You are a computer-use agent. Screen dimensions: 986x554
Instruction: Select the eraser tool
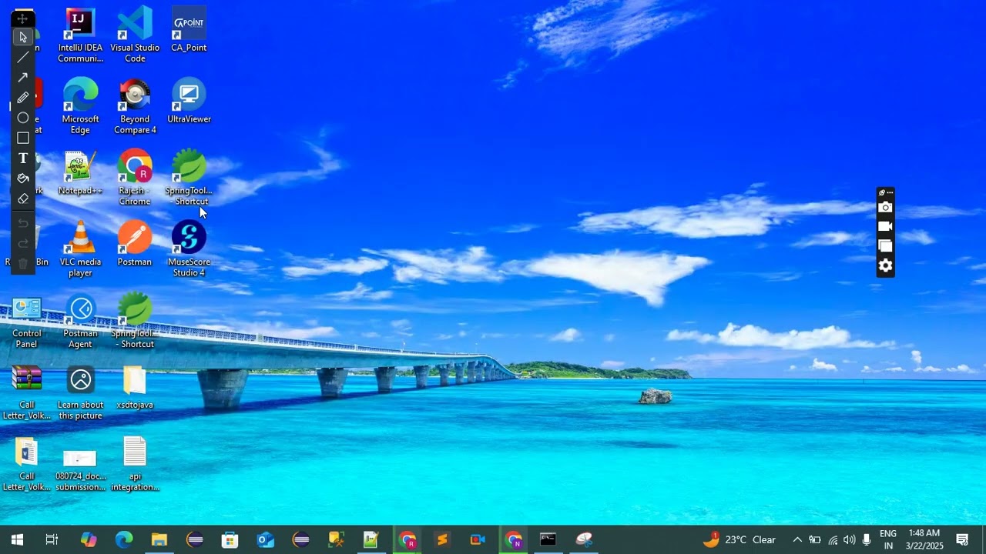click(x=23, y=199)
